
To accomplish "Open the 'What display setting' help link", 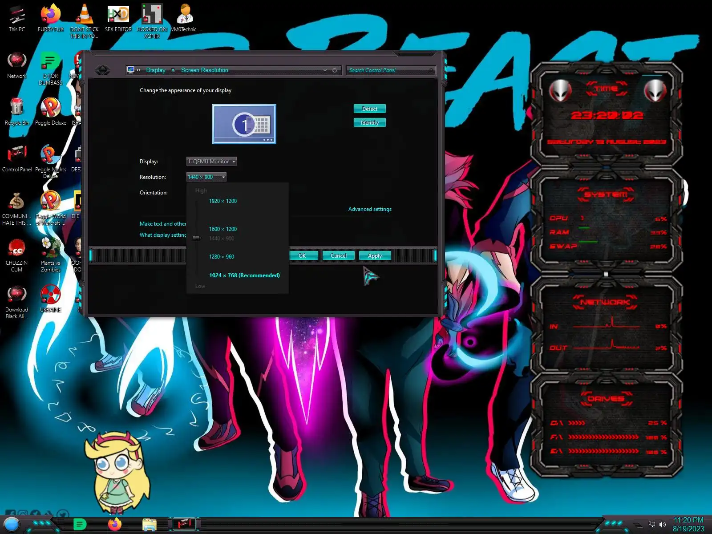I will click(x=163, y=235).
